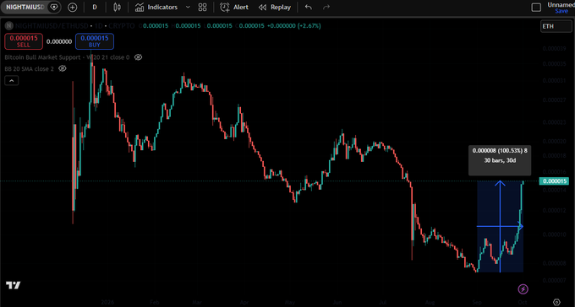Click the 0.000007 price scale label
Viewport: 575px width, 307px height.
click(x=553, y=280)
